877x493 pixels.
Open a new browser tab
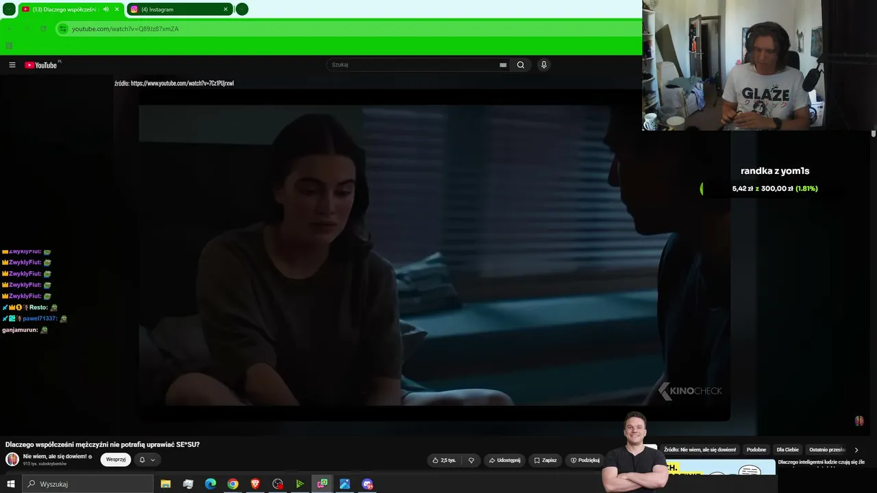[x=242, y=10]
